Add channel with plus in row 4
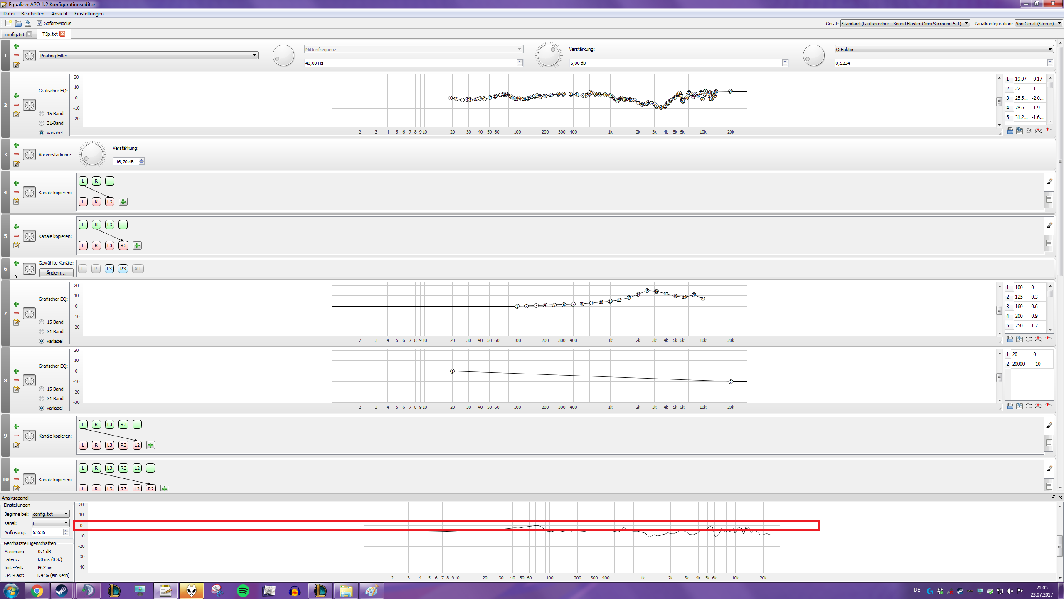Viewport: 1064px width, 599px height. 123,202
